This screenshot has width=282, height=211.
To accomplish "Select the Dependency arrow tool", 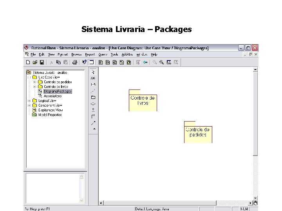I will (x=93, y=123).
